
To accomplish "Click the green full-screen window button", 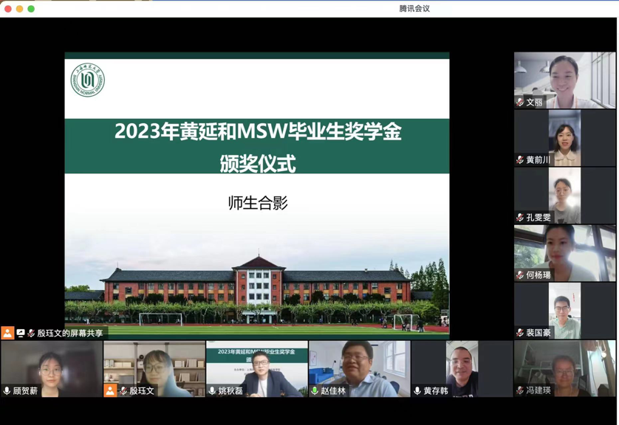I will 31,9.
